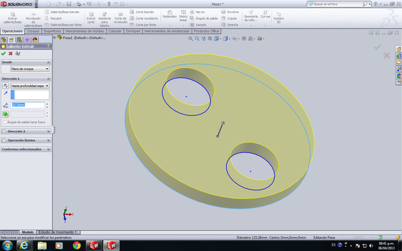Open Appearances color ball task pane icon
The height and width of the screenshot is (251, 402).
point(398,75)
